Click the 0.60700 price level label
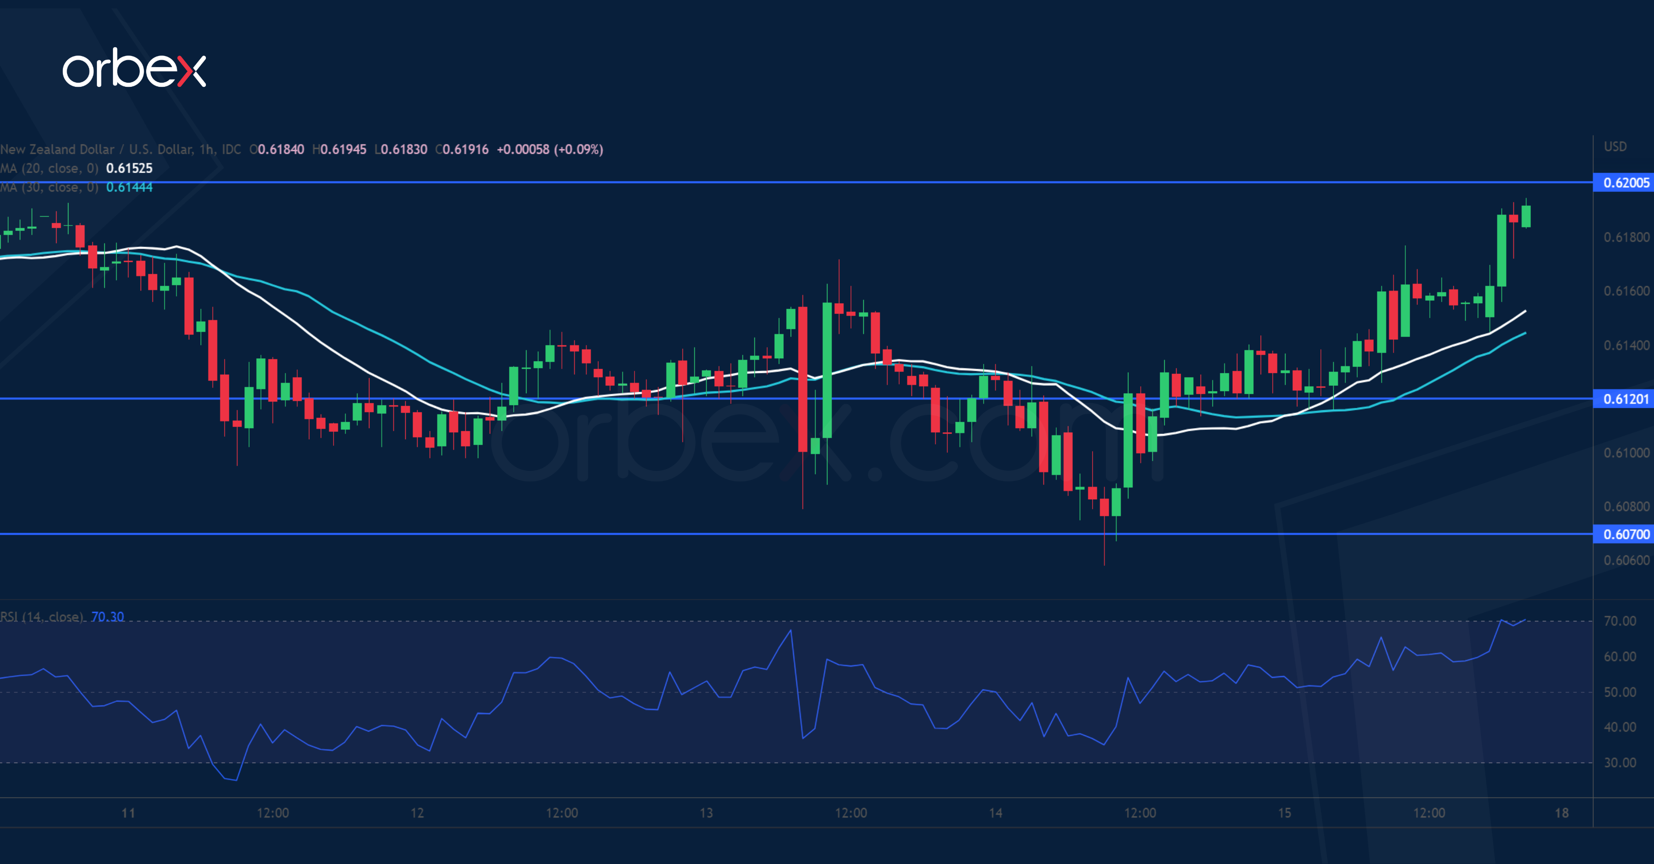 [1625, 534]
